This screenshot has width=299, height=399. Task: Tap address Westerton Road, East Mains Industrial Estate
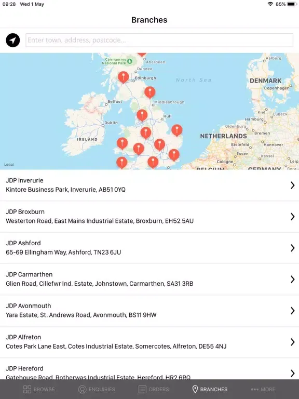tap(100, 221)
